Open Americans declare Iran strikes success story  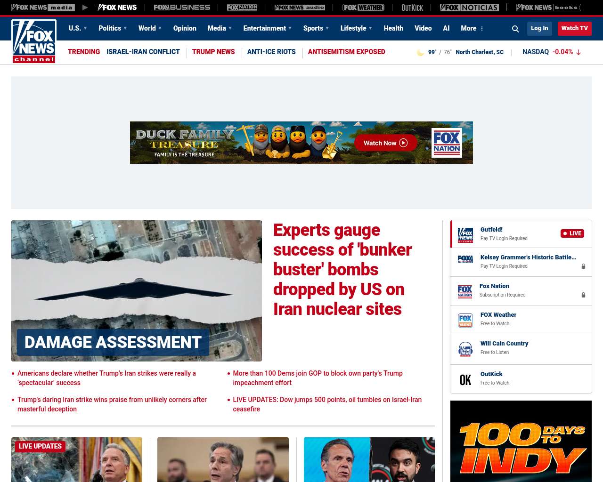point(107,378)
